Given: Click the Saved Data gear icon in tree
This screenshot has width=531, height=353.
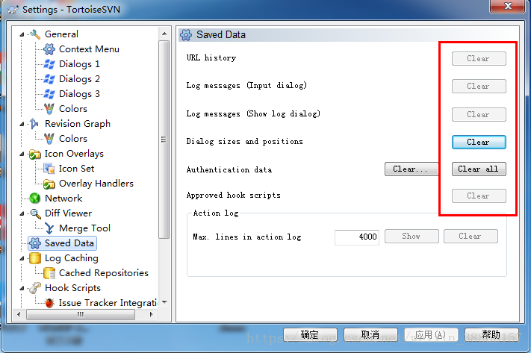Looking at the screenshot, I should 34,243.
